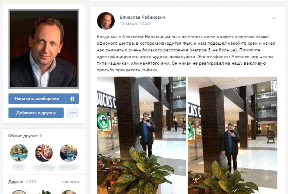The height and width of the screenshot is (194, 288).
Task: Open the left attached post photo
Action: pyautogui.click(x=141, y=135)
